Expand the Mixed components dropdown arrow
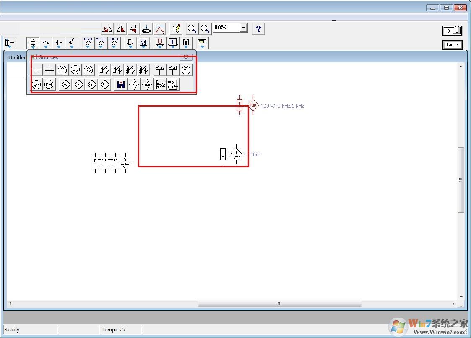This screenshot has width=471, height=338. (x=101, y=47)
